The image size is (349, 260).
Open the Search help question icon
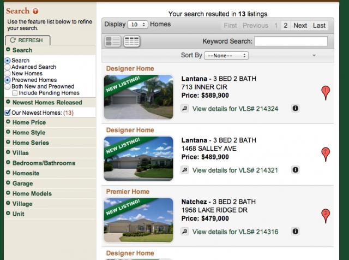click(35, 11)
